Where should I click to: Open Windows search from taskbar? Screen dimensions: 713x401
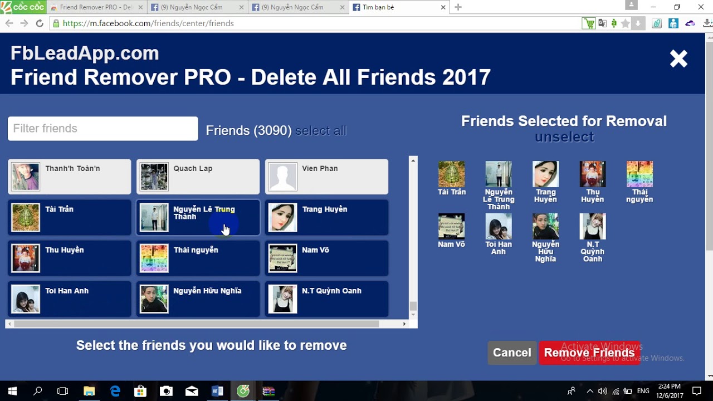pos(37,391)
